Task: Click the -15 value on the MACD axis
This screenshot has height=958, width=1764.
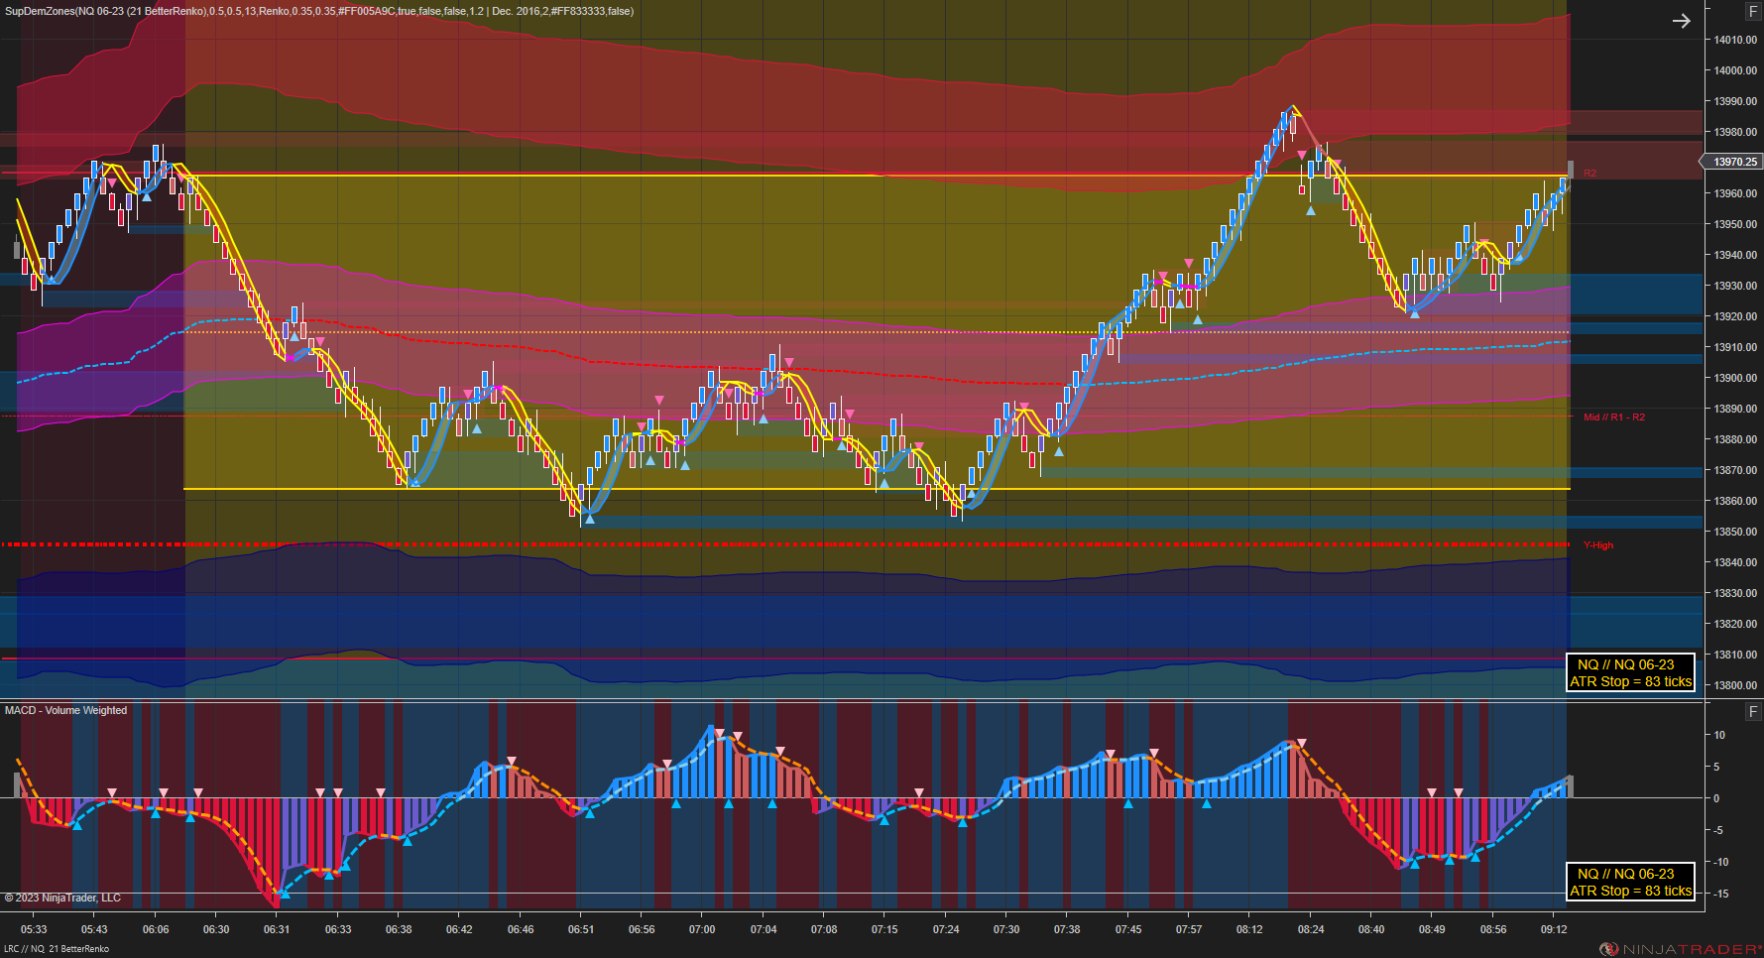Action: tap(1720, 894)
